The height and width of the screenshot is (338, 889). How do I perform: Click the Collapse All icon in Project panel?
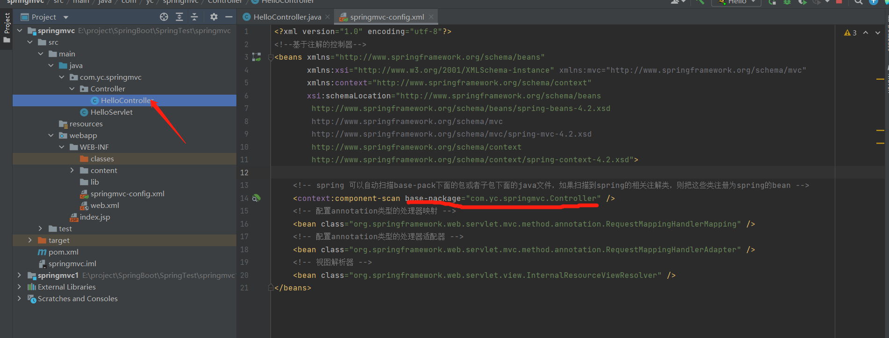tap(194, 17)
